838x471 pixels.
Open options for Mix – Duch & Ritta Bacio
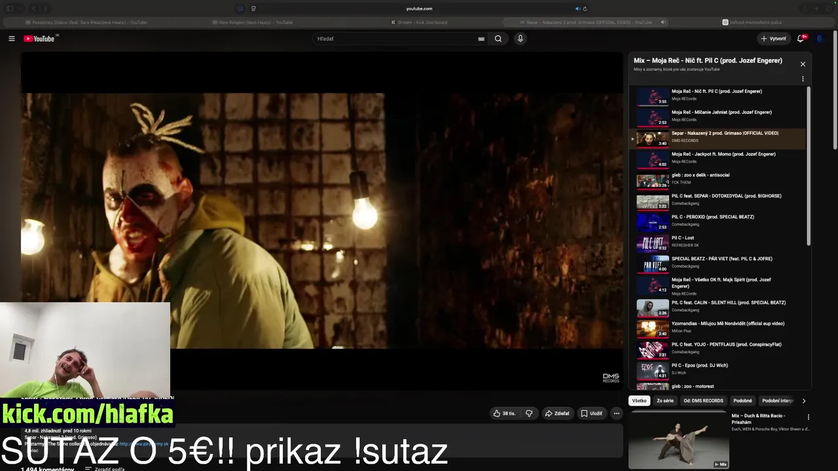808,417
